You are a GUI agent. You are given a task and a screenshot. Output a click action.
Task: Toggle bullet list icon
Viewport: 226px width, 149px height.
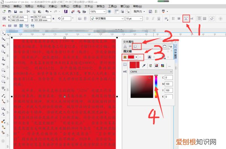point(173,18)
